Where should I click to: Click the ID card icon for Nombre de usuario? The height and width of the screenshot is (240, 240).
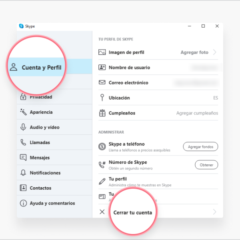102,67
